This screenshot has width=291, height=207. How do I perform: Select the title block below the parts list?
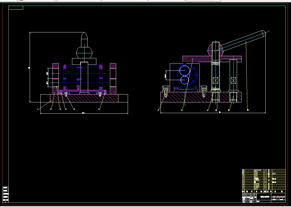(264, 198)
